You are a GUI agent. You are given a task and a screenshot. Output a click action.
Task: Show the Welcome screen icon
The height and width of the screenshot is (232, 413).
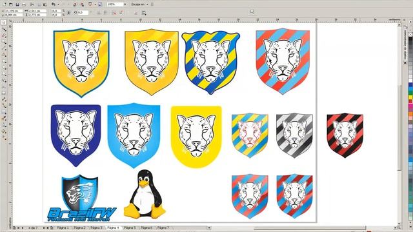click(x=100, y=5)
